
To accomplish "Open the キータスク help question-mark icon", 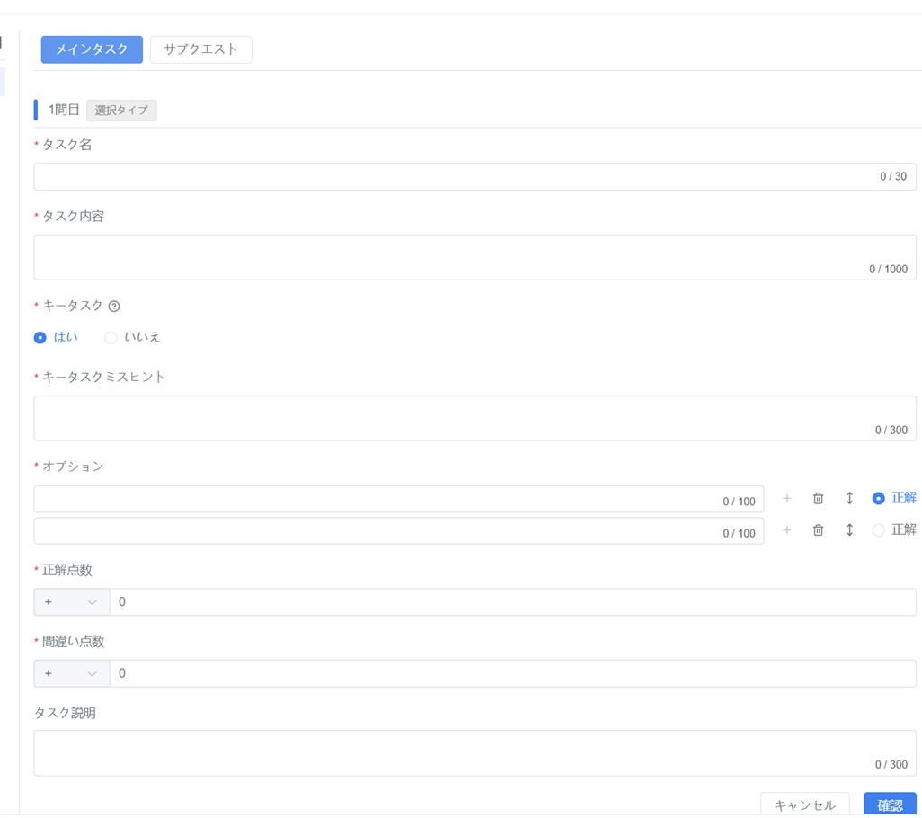I will (x=115, y=306).
